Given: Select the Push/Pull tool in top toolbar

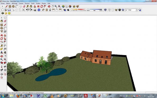Looking at the screenshot, I should [x=35, y=6].
